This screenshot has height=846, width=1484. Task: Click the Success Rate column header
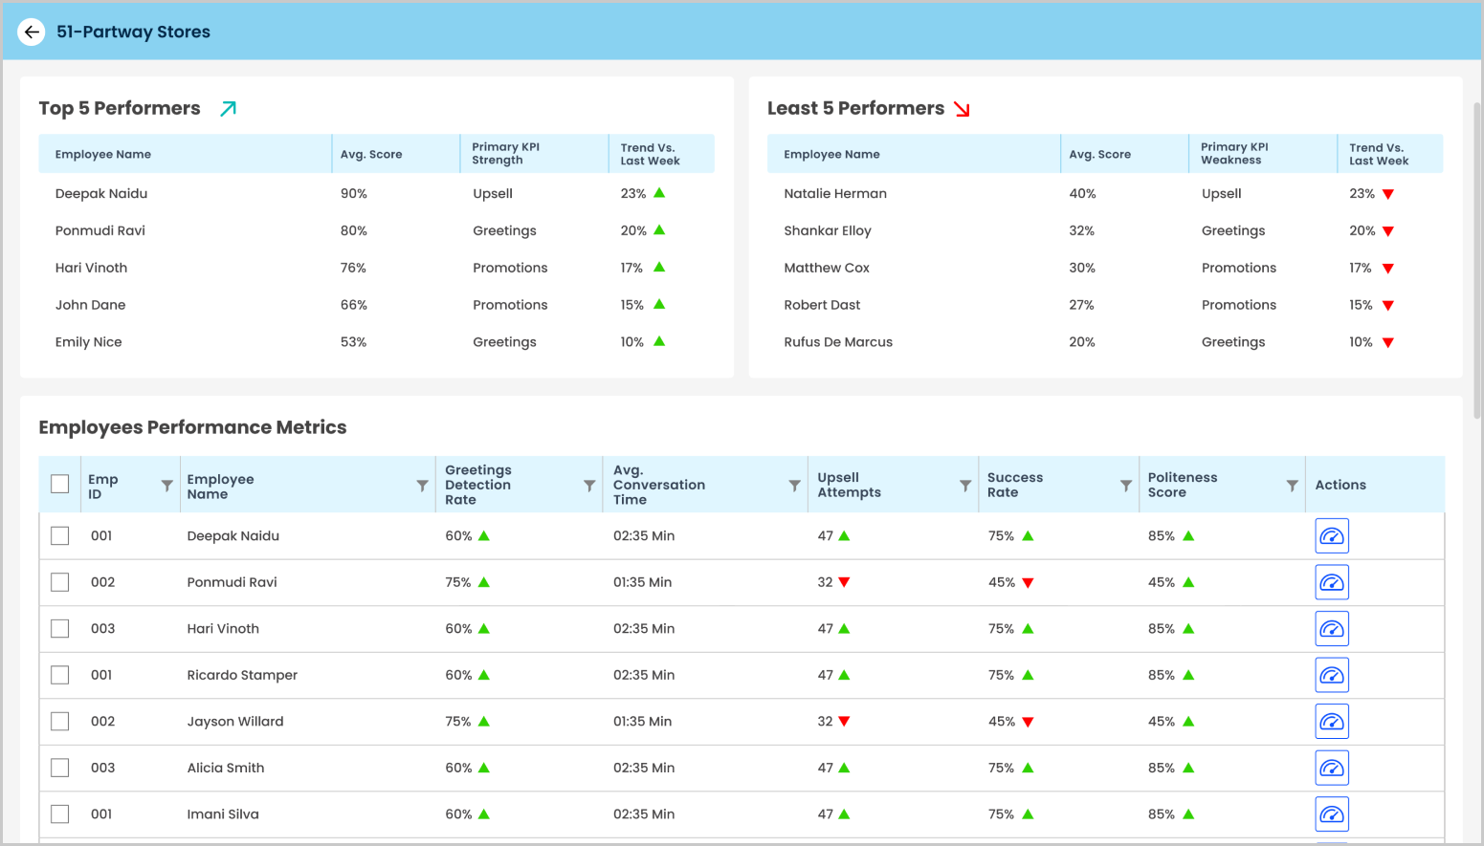coord(1015,485)
